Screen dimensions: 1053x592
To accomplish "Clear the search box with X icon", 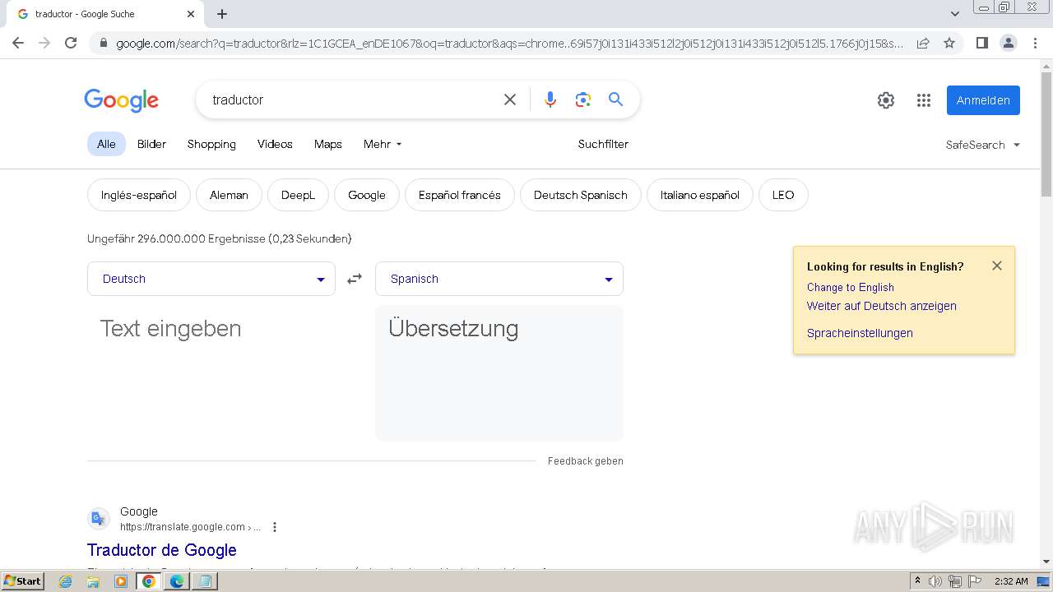I will pos(510,99).
